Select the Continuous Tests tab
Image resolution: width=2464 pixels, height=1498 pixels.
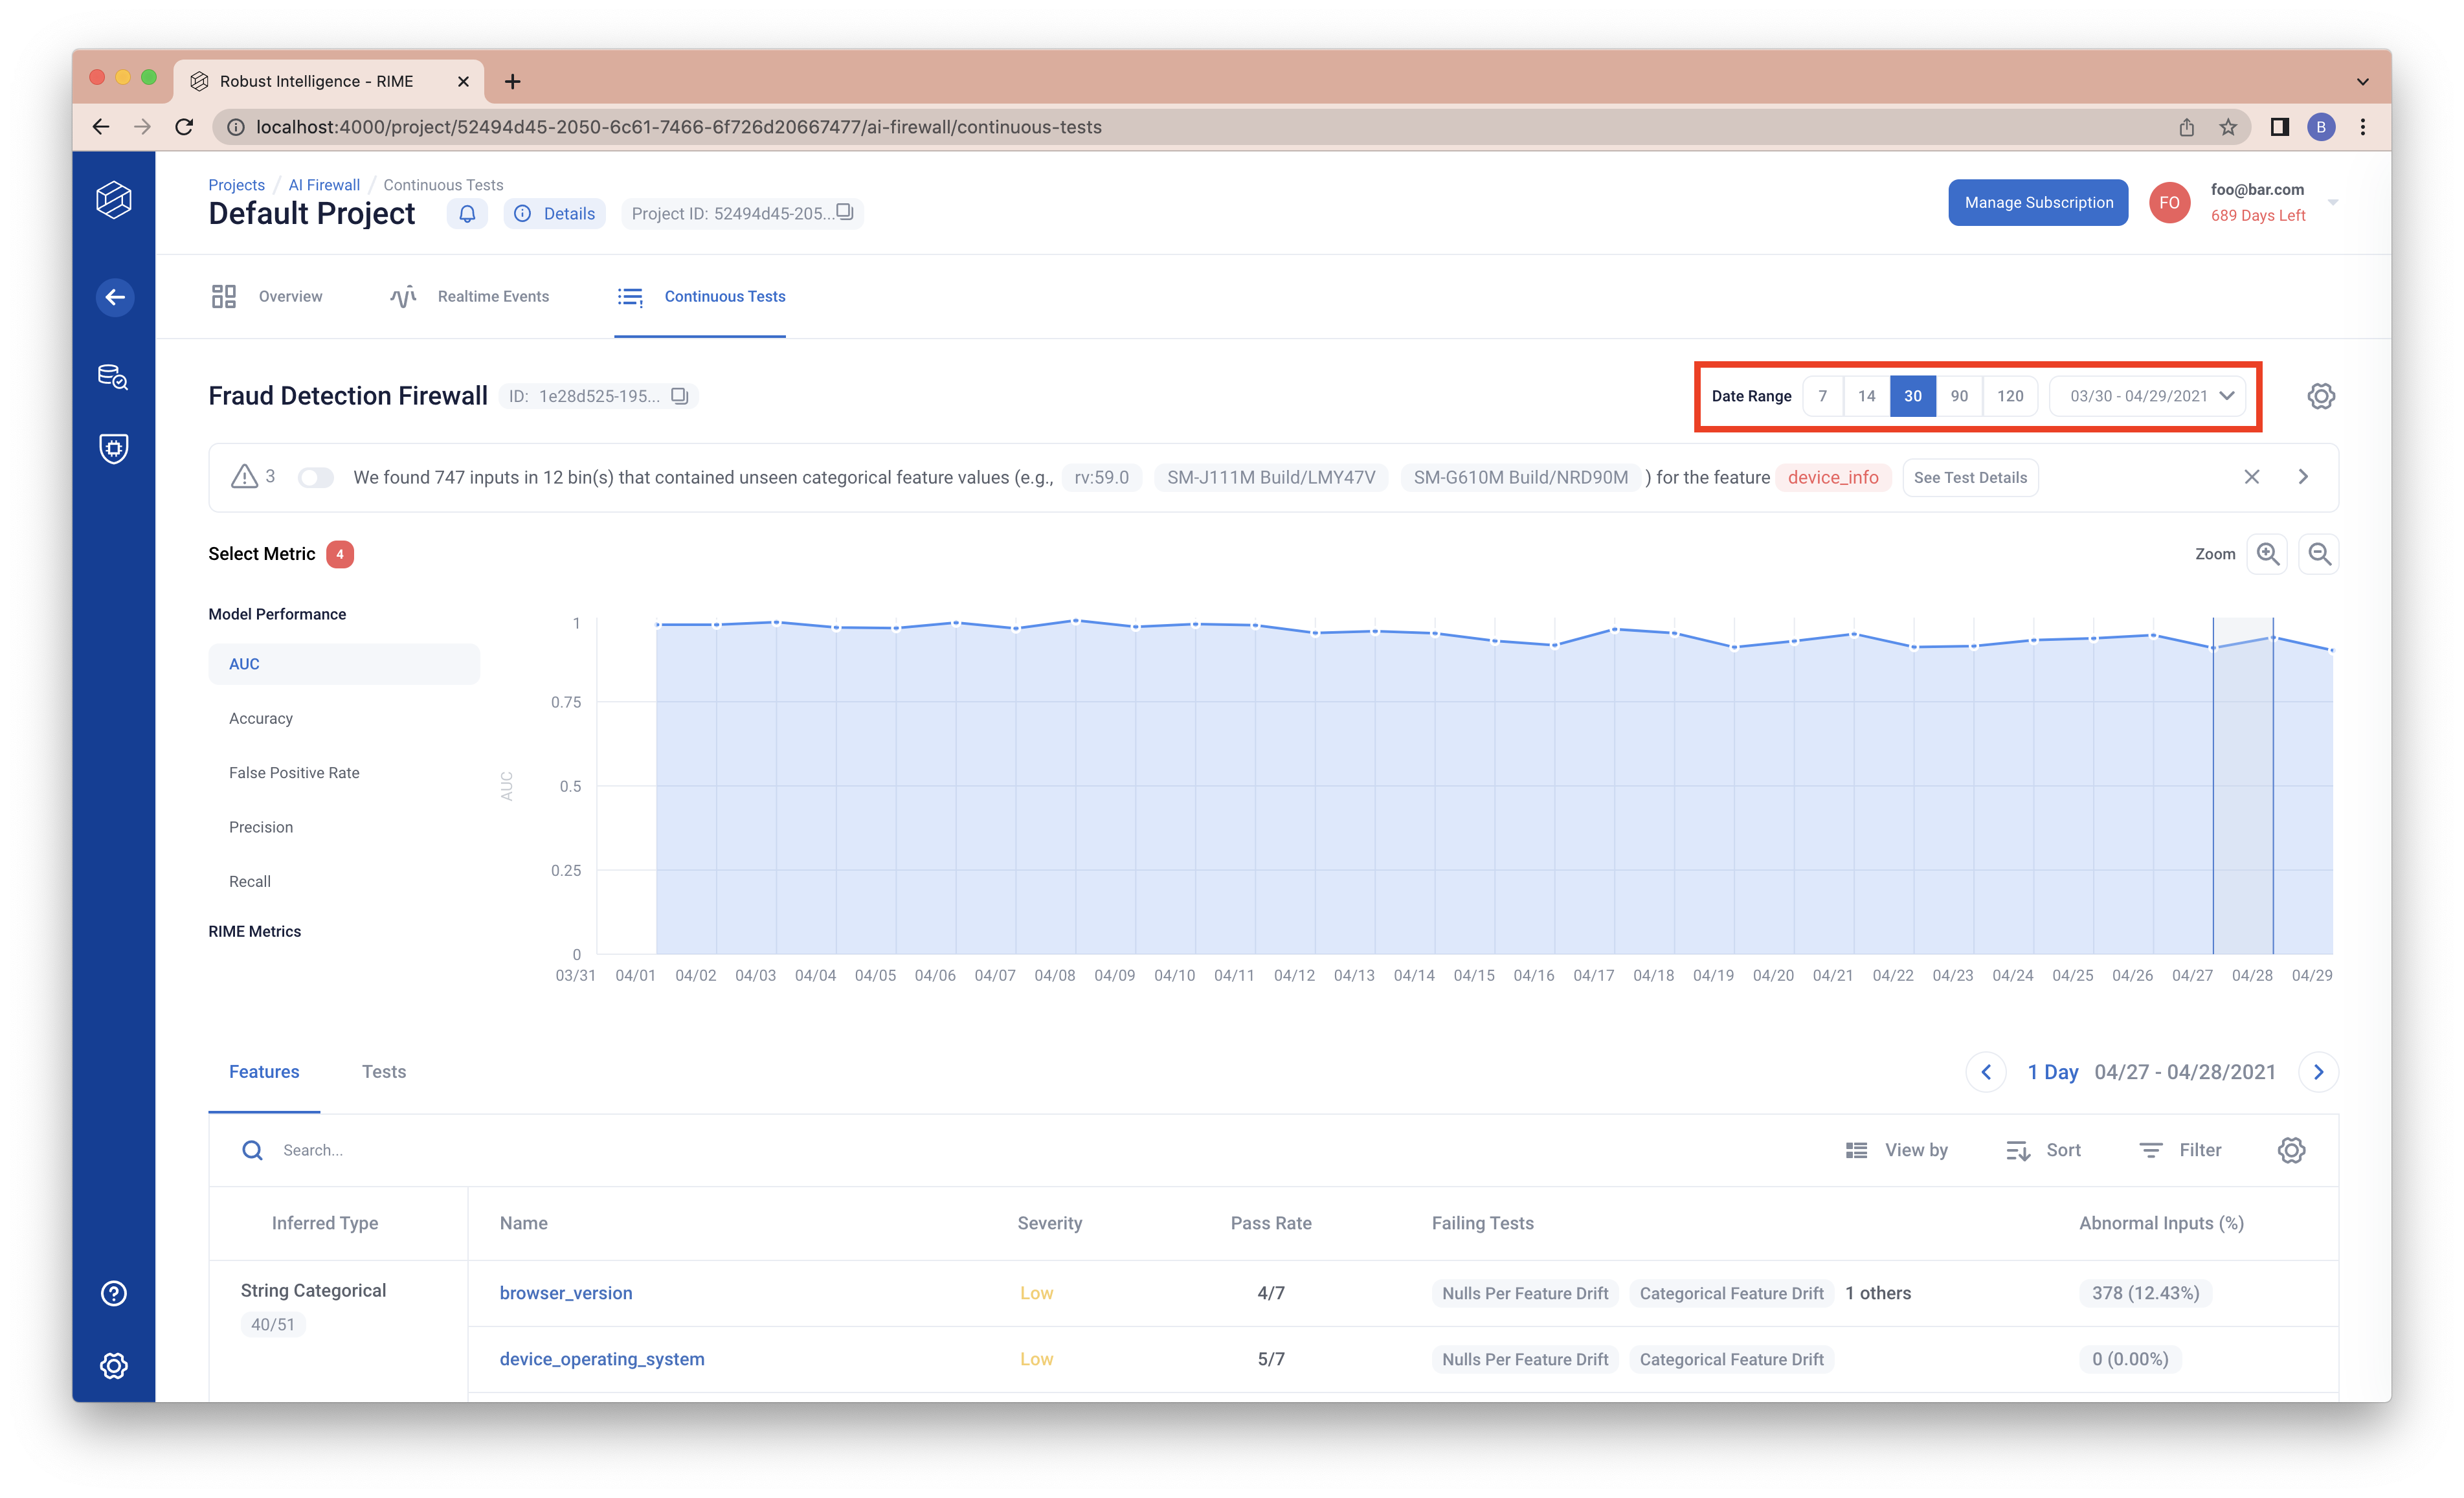pos(700,296)
